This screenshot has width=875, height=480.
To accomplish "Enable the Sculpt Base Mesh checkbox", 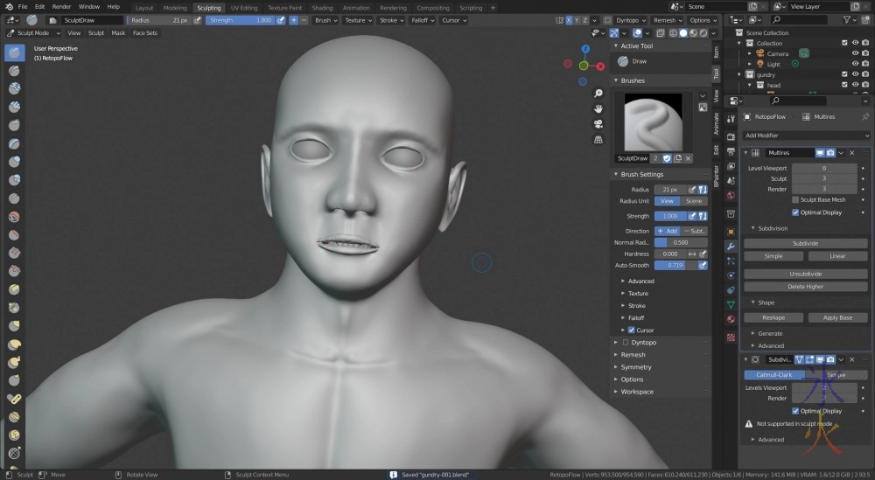I will 795,200.
